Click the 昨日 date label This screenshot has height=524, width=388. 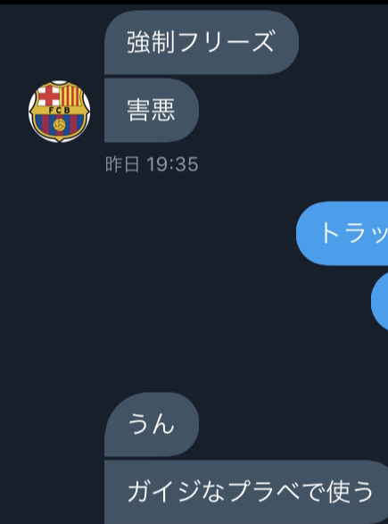pos(122,164)
